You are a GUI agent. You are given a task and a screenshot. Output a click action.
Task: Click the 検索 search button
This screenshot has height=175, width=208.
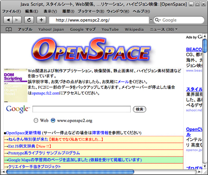139,109
